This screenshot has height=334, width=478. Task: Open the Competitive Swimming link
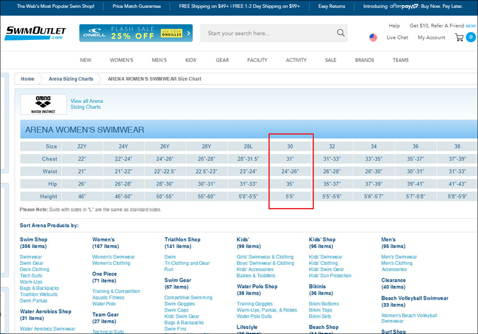pyautogui.click(x=188, y=297)
